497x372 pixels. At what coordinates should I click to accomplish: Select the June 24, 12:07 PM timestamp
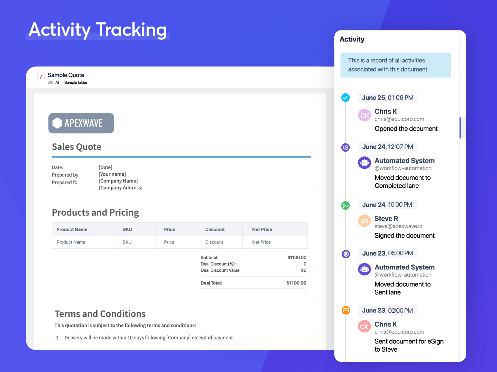[388, 147]
